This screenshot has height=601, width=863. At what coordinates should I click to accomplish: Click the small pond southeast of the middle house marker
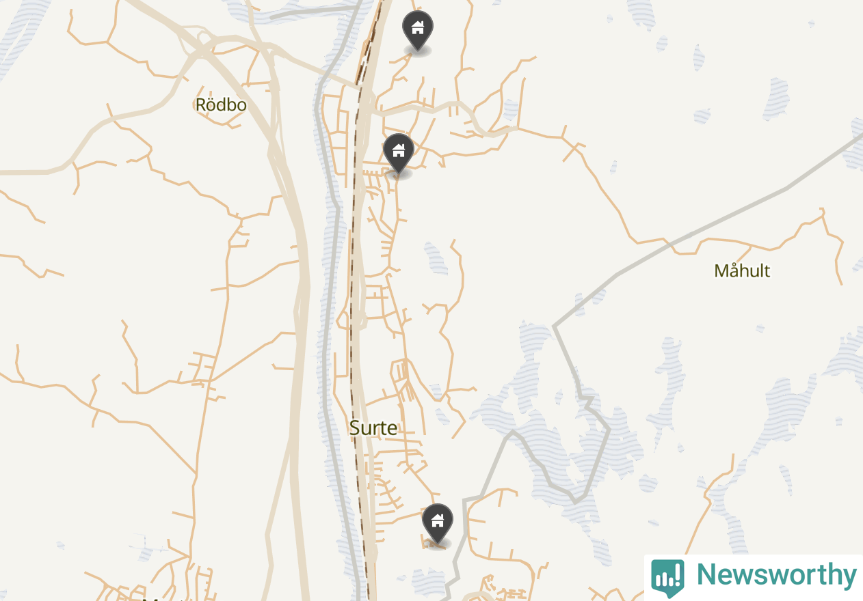[436, 258]
